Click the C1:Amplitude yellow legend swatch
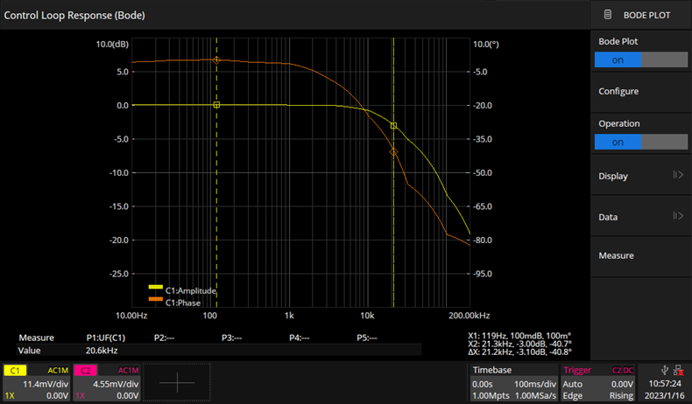 pos(155,290)
